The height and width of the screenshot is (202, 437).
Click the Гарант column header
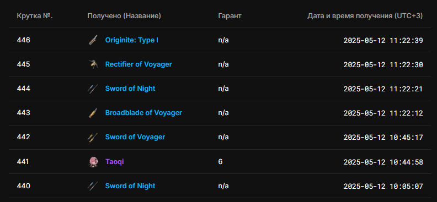click(230, 16)
